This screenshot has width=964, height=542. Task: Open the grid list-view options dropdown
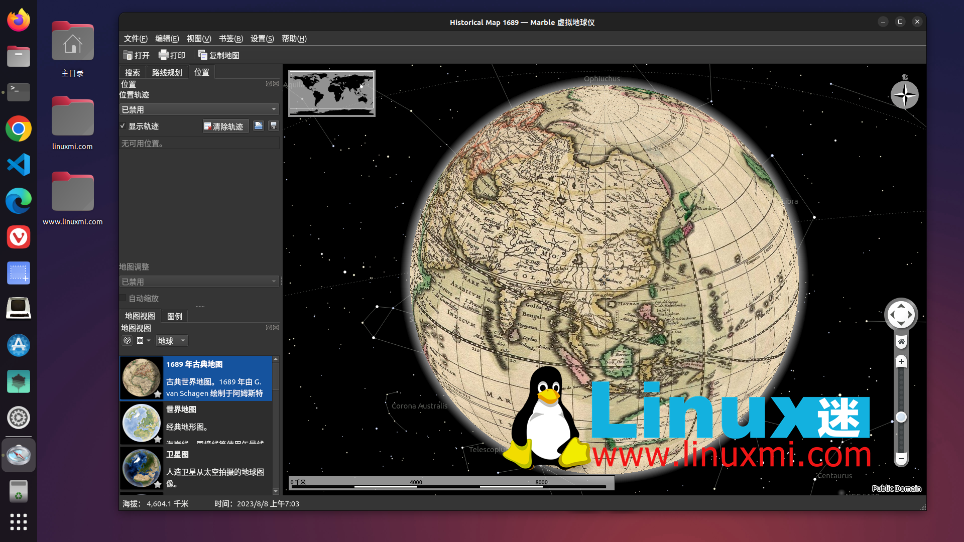click(x=144, y=341)
